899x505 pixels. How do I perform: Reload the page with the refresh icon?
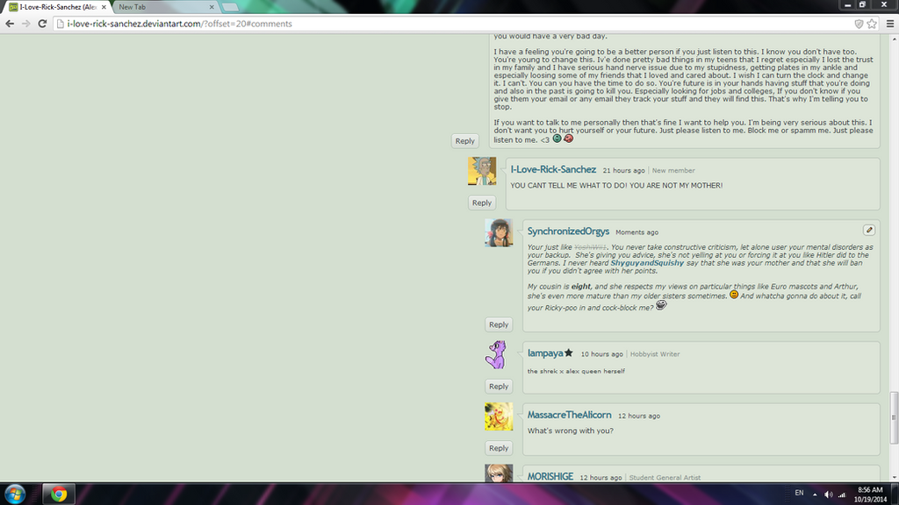[x=42, y=24]
